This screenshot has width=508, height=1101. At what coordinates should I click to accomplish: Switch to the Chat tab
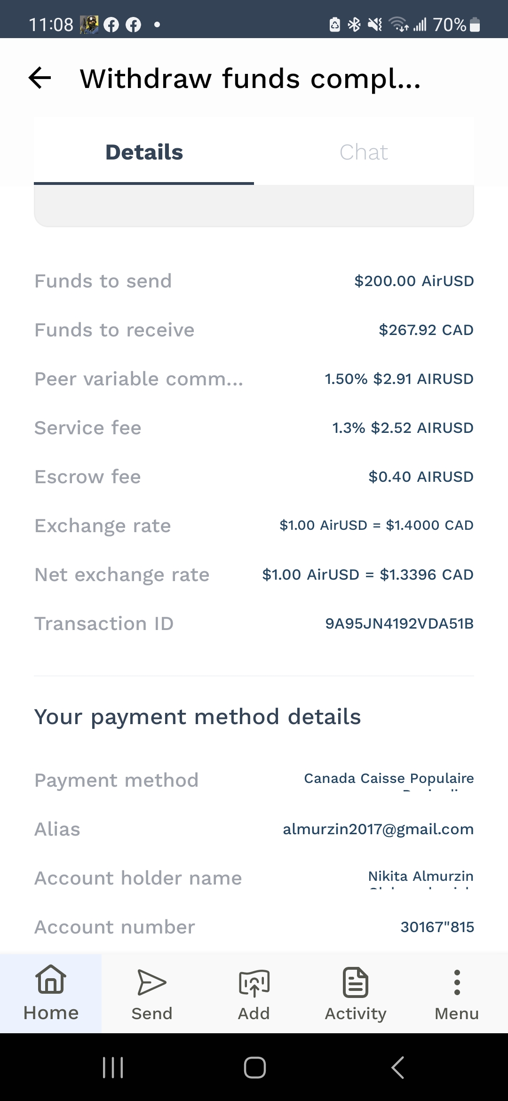[364, 152]
